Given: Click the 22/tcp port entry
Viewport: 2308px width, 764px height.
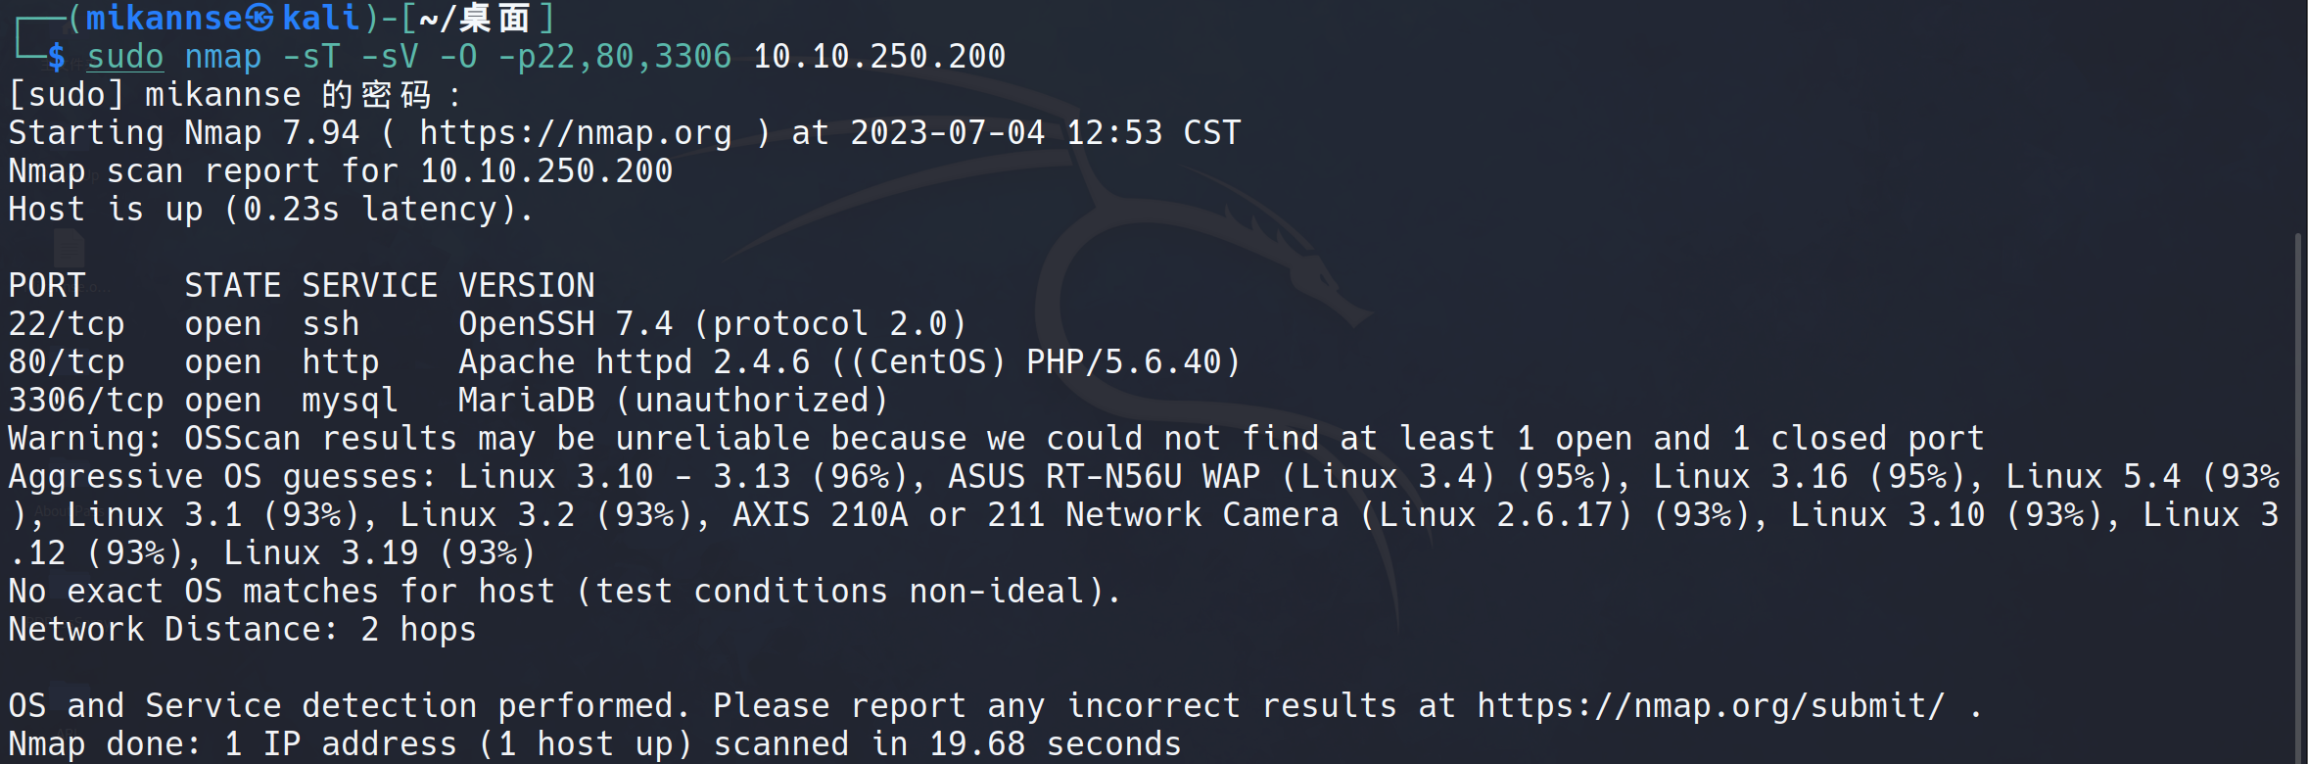Looking at the screenshot, I should point(67,324).
